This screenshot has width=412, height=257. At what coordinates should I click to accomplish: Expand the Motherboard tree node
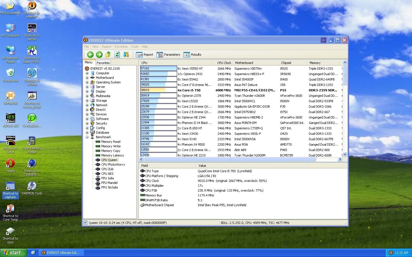pyautogui.click(x=87, y=78)
